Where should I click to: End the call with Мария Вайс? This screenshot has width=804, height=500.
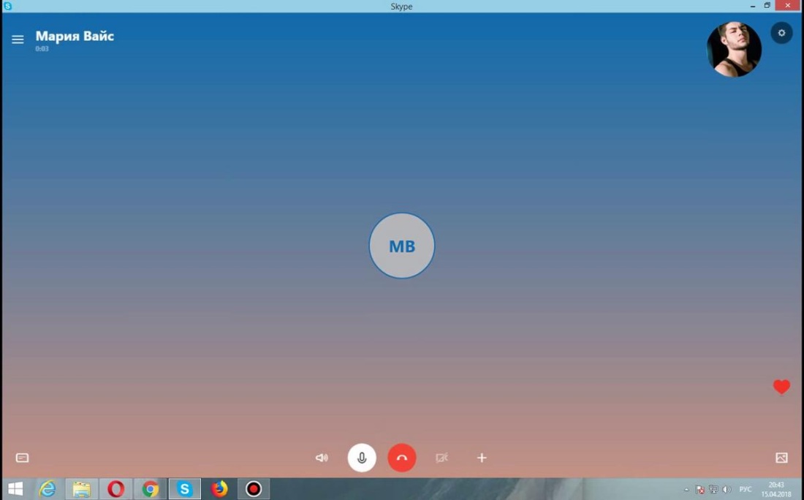pyautogui.click(x=401, y=458)
